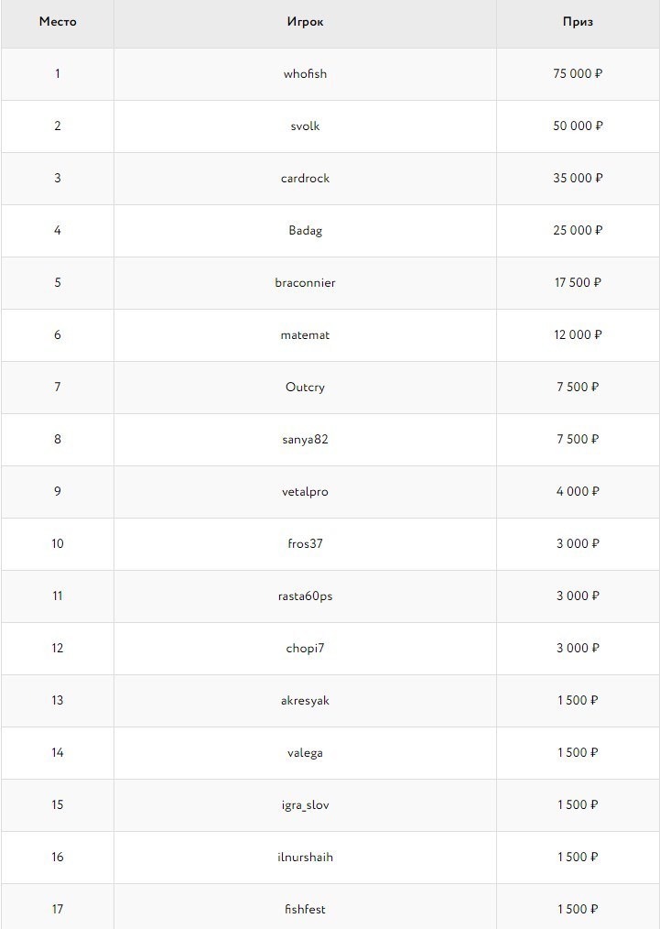The width and height of the screenshot is (660, 929).
Task: Click the Игрок column header
Action: pos(305,22)
